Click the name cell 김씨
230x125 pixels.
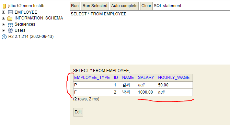(129, 85)
